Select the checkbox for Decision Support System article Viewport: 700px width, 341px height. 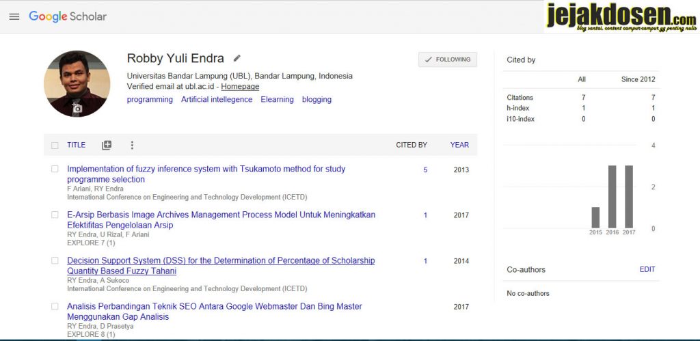tap(55, 260)
